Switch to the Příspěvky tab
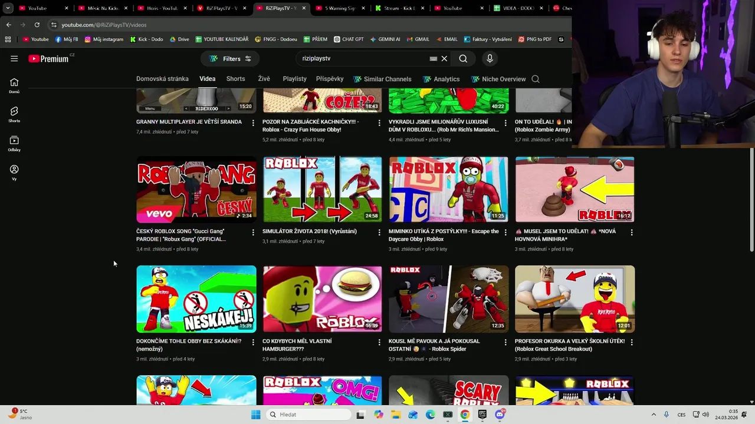This screenshot has width=755, height=424. pyautogui.click(x=330, y=79)
